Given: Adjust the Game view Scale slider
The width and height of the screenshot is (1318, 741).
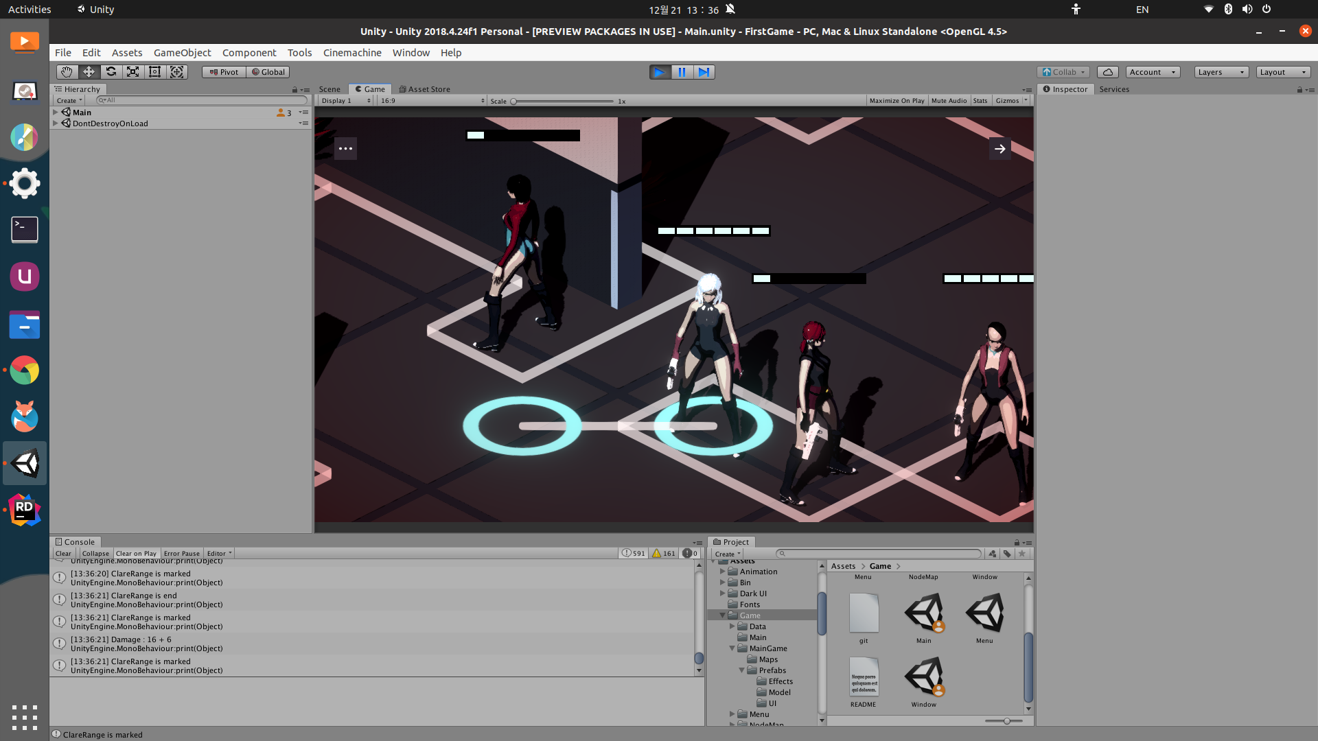Looking at the screenshot, I should click(513, 102).
